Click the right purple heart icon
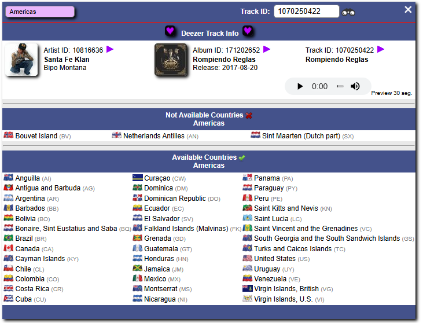The width and height of the screenshot is (423, 323). coord(248,31)
